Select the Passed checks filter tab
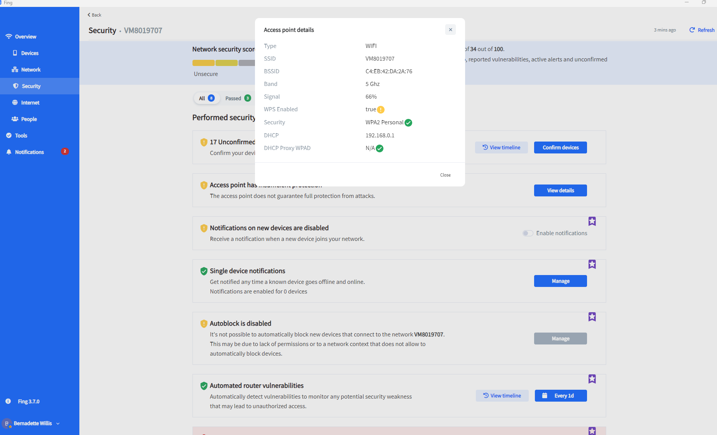This screenshot has height=435, width=717. [238, 98]
